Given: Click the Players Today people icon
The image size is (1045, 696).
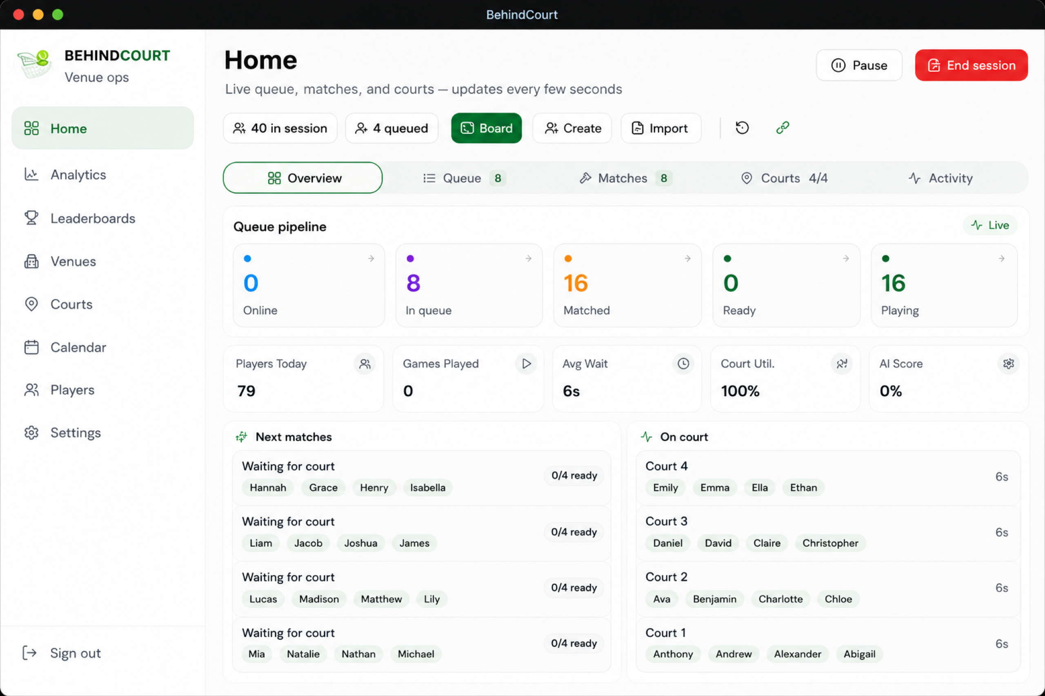Looking at the screenshot, I should click(x=365, y=364).
